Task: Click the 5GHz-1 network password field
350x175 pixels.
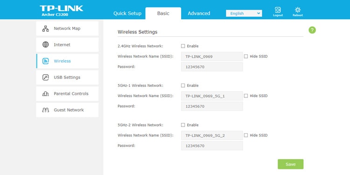Action: point(212,106)
